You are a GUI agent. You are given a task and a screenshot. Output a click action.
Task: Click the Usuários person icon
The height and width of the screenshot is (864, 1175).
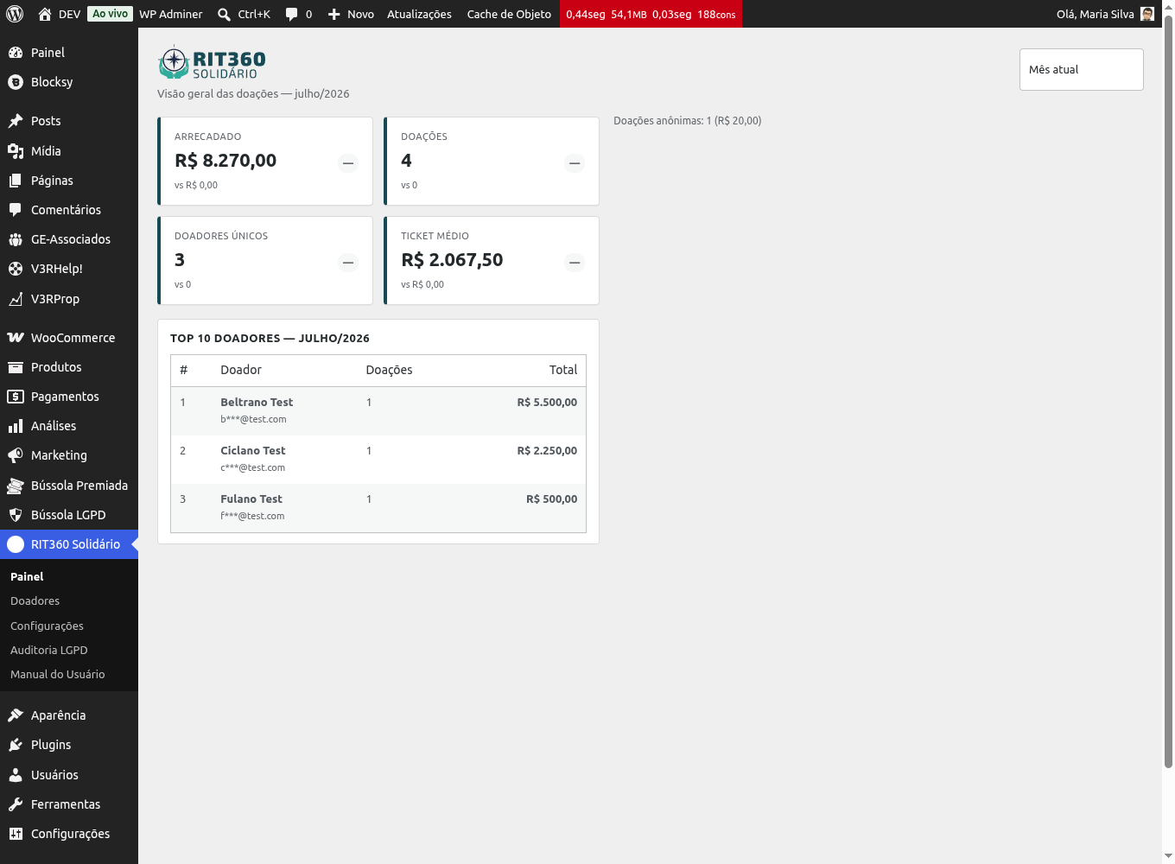tap(16, 775)
